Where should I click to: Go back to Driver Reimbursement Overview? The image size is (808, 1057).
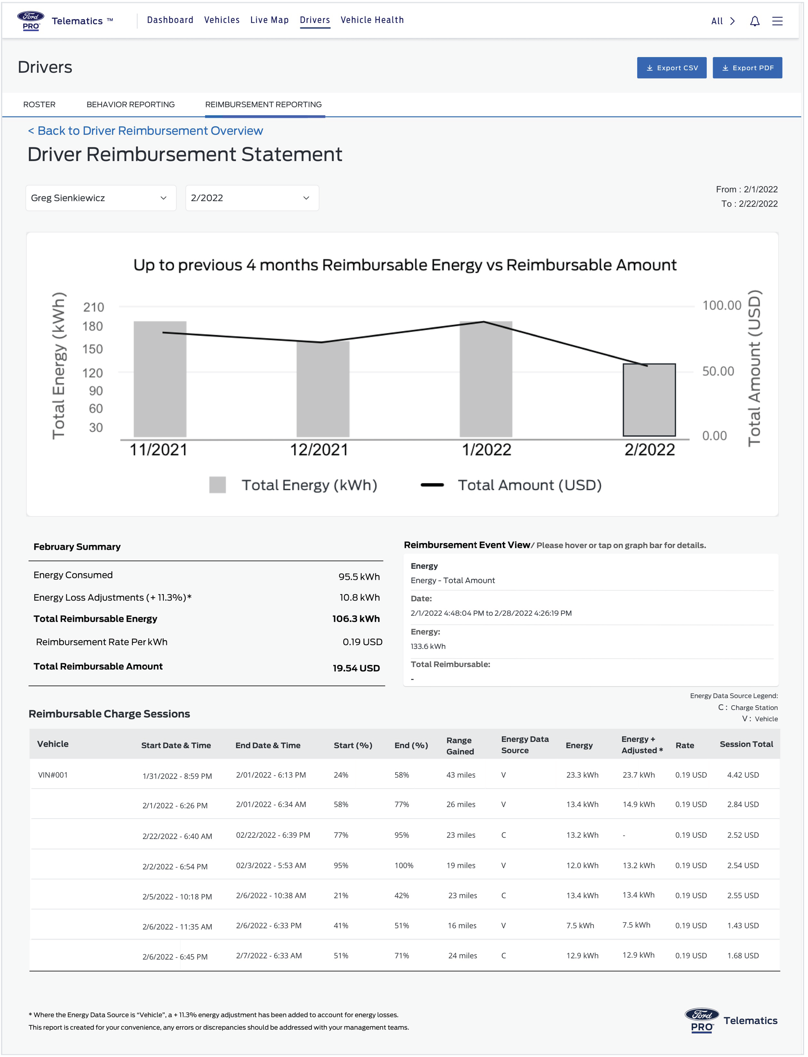(146, 131)
